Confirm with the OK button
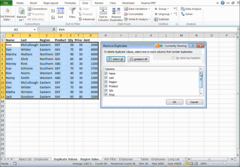 pos(174,102)
